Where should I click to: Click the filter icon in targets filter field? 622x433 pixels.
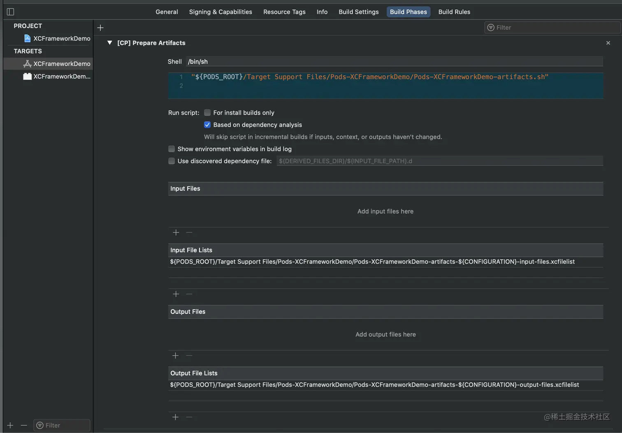click(40, 425)
